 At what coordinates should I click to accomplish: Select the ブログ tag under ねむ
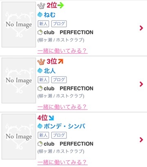click(x=59, y=24)
